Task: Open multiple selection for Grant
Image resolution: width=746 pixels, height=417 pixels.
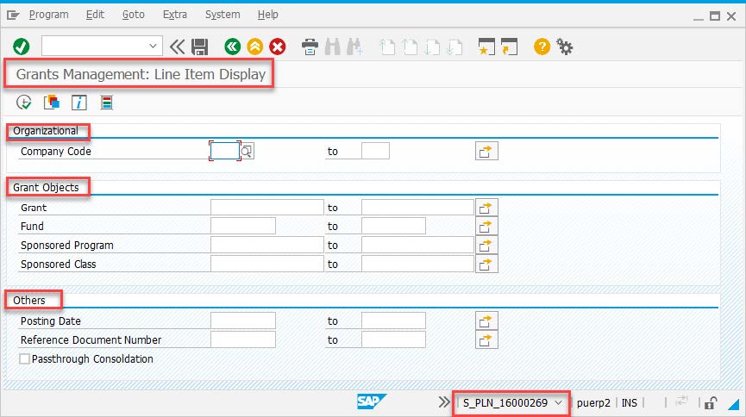Action: [486, 208]
